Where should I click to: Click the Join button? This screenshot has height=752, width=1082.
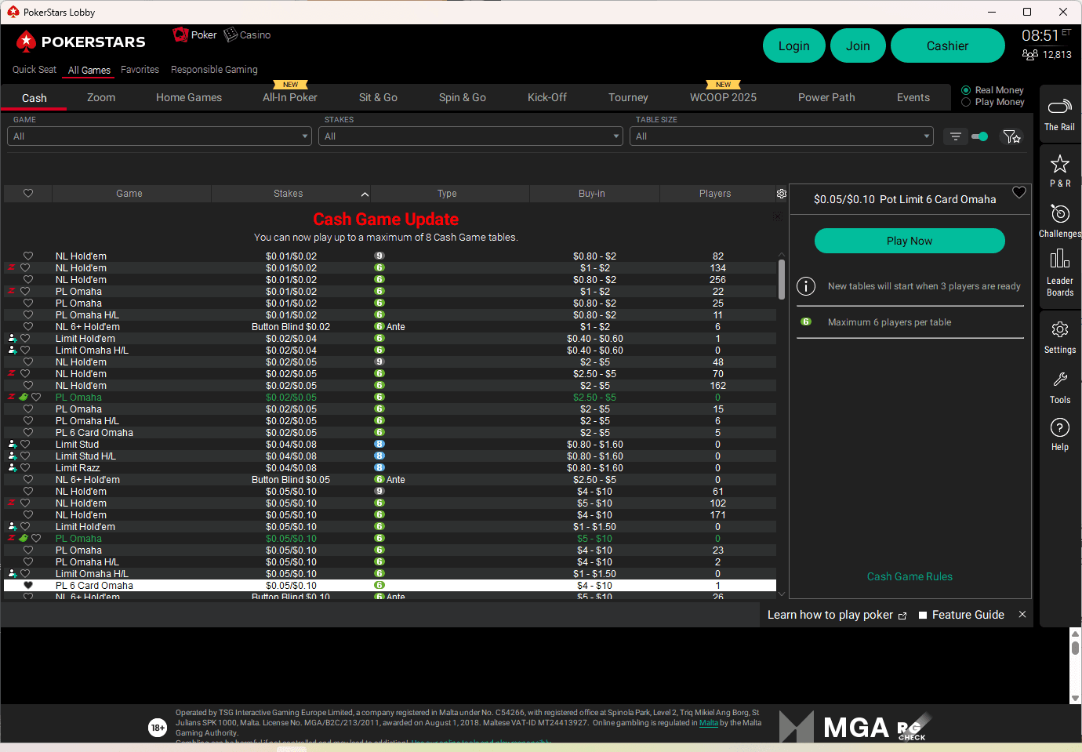tap(858, 45)
